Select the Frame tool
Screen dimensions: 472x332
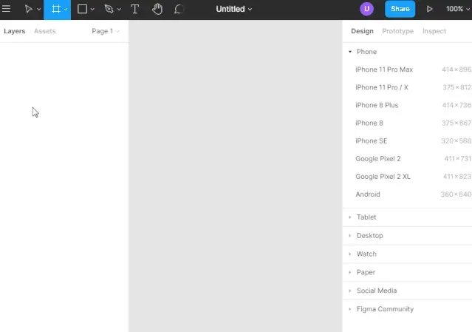pyautogui.click(x=55, y=9)
